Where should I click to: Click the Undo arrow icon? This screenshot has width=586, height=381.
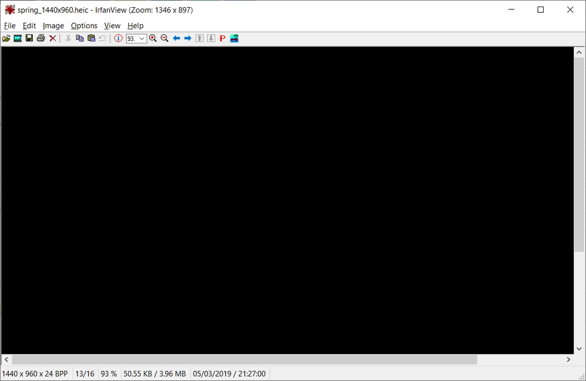103,38
